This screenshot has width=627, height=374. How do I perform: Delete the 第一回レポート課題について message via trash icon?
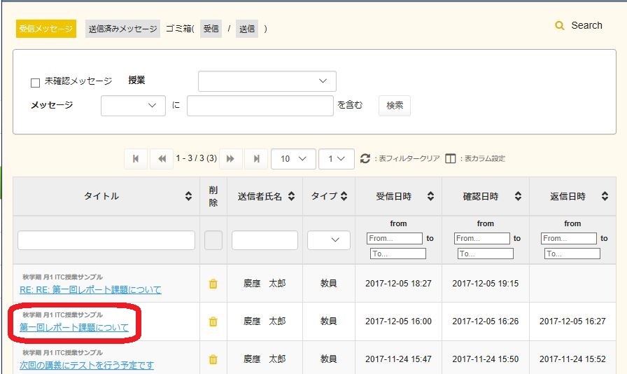pos(213,321)
